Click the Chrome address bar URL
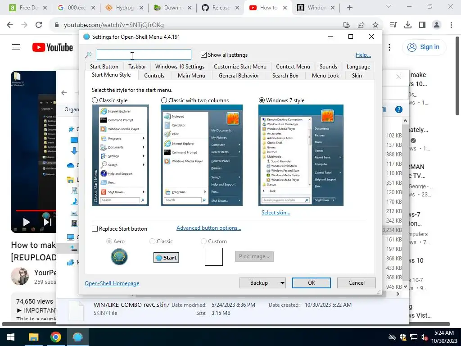 (x=113, y=25)
